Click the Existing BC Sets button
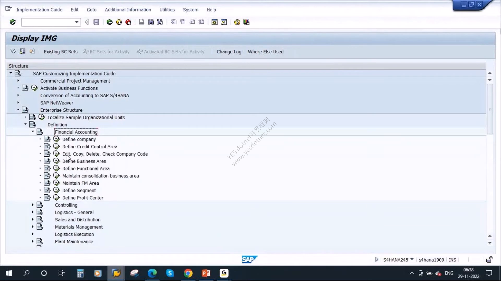501x281 pixels. [x=61, y=52]
